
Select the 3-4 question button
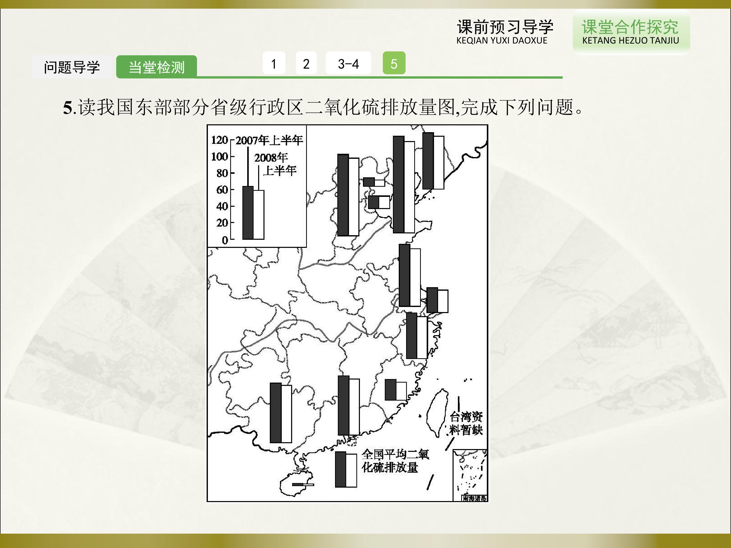click(348, 63)
